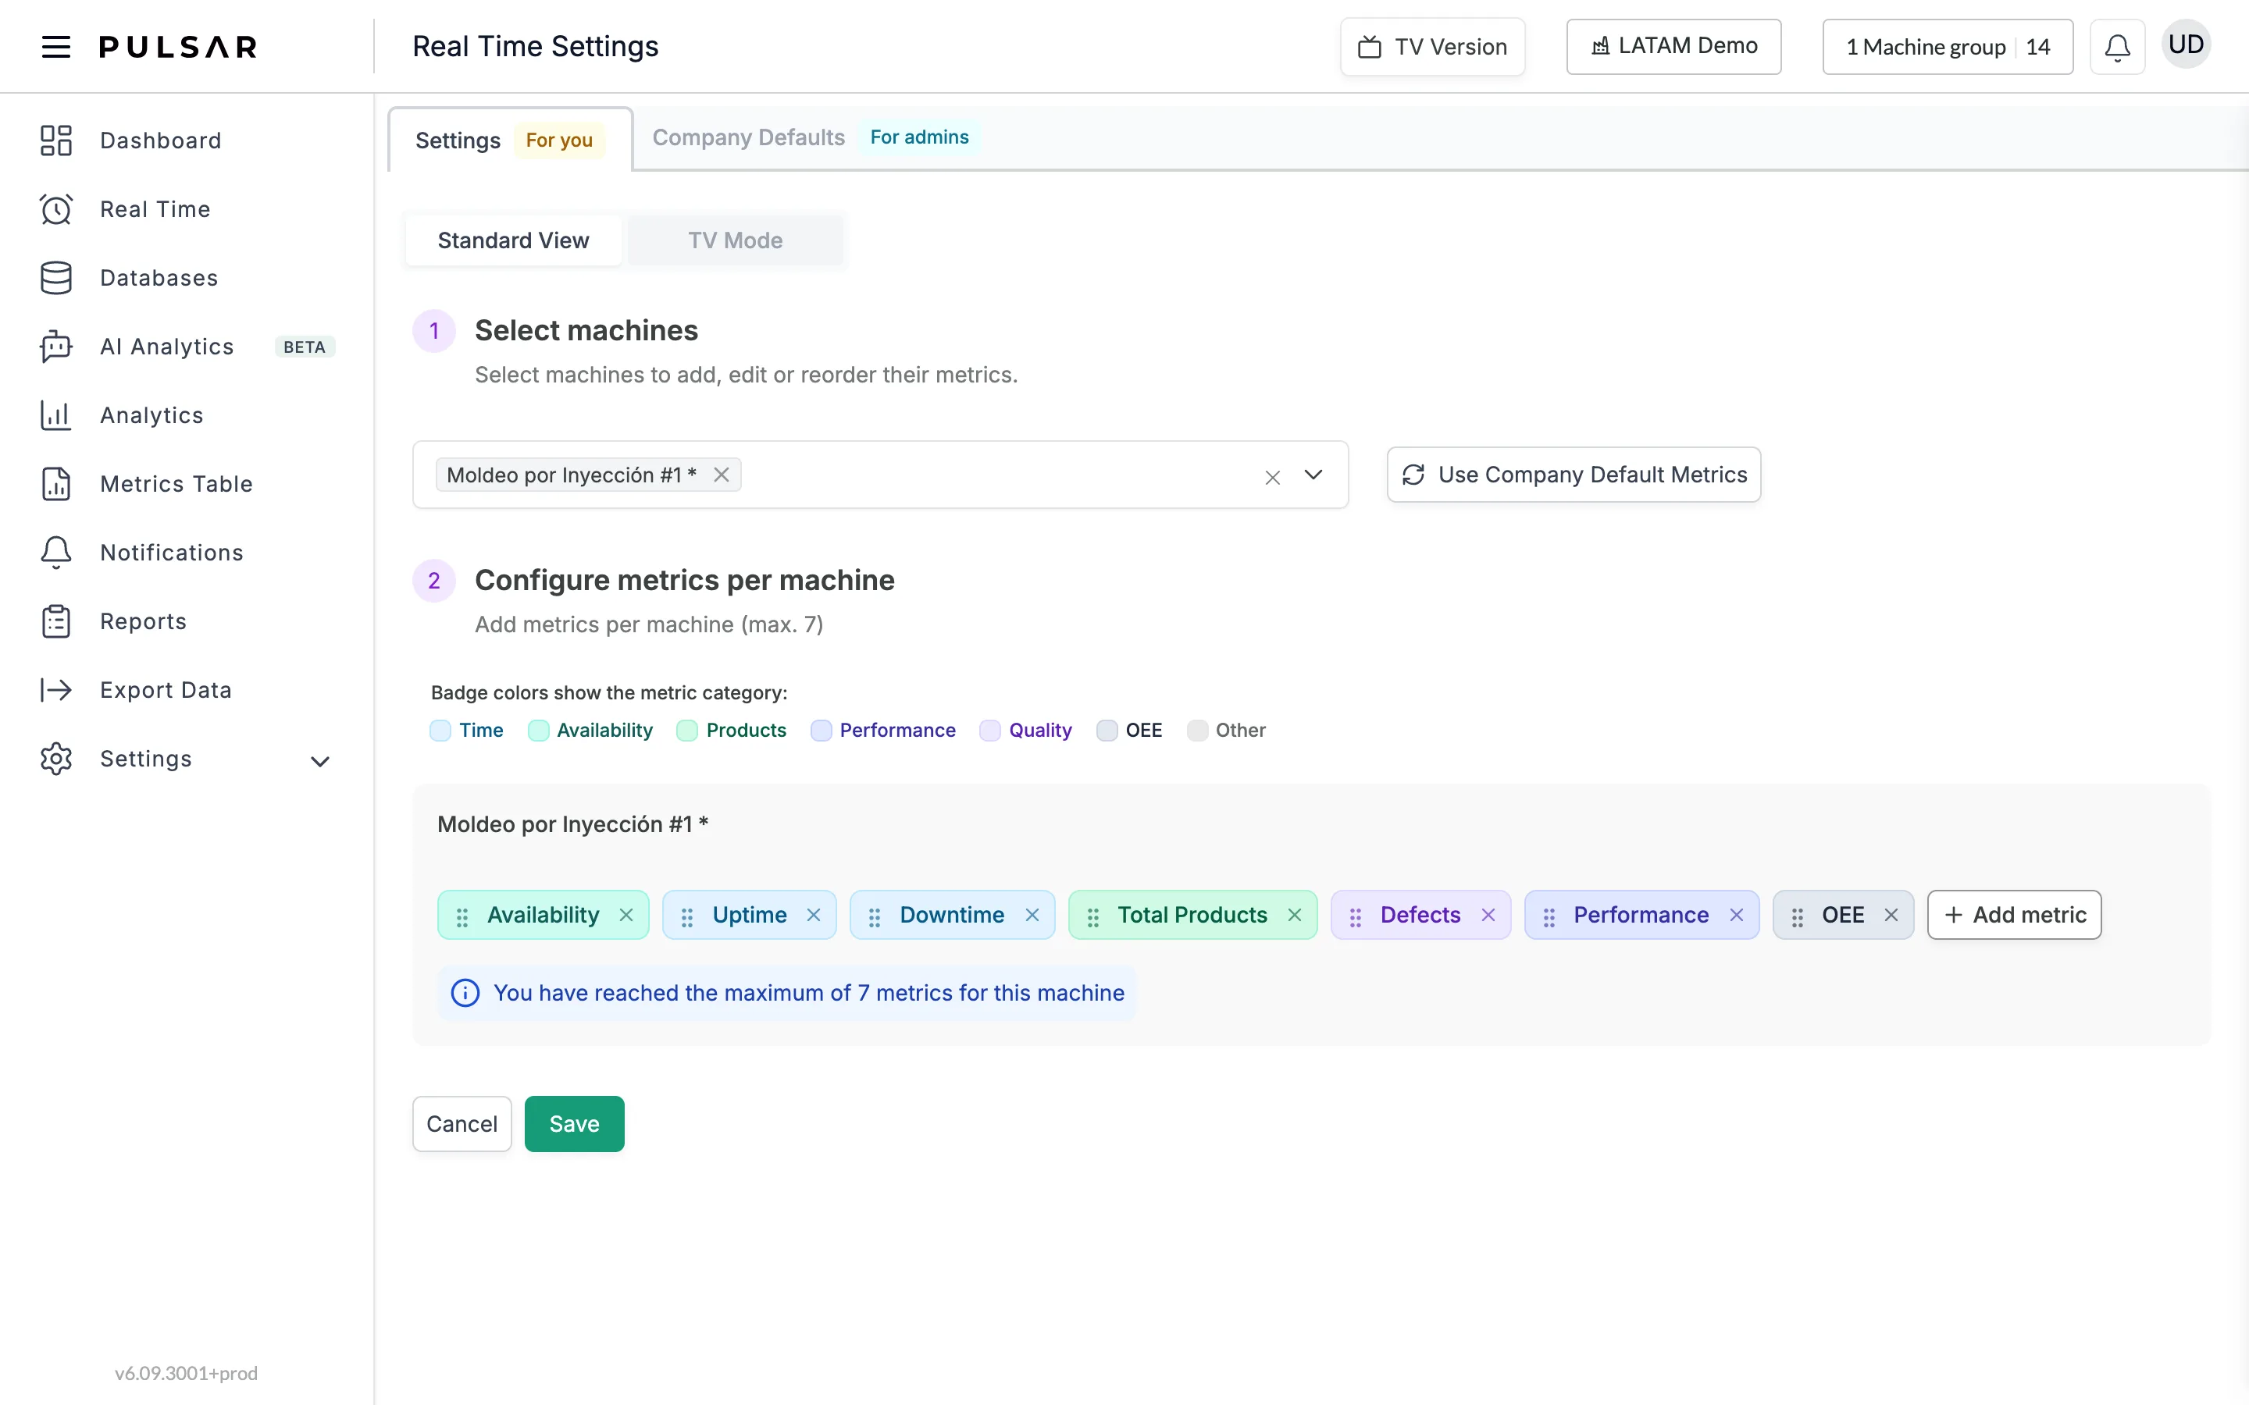Remove the Availability metric badge

(626, 916)
